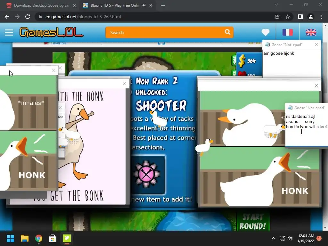This screenshot has height=246, width=328.
Task: Expand the system tray hidden icons chevron
Action: tap(274, 238)
